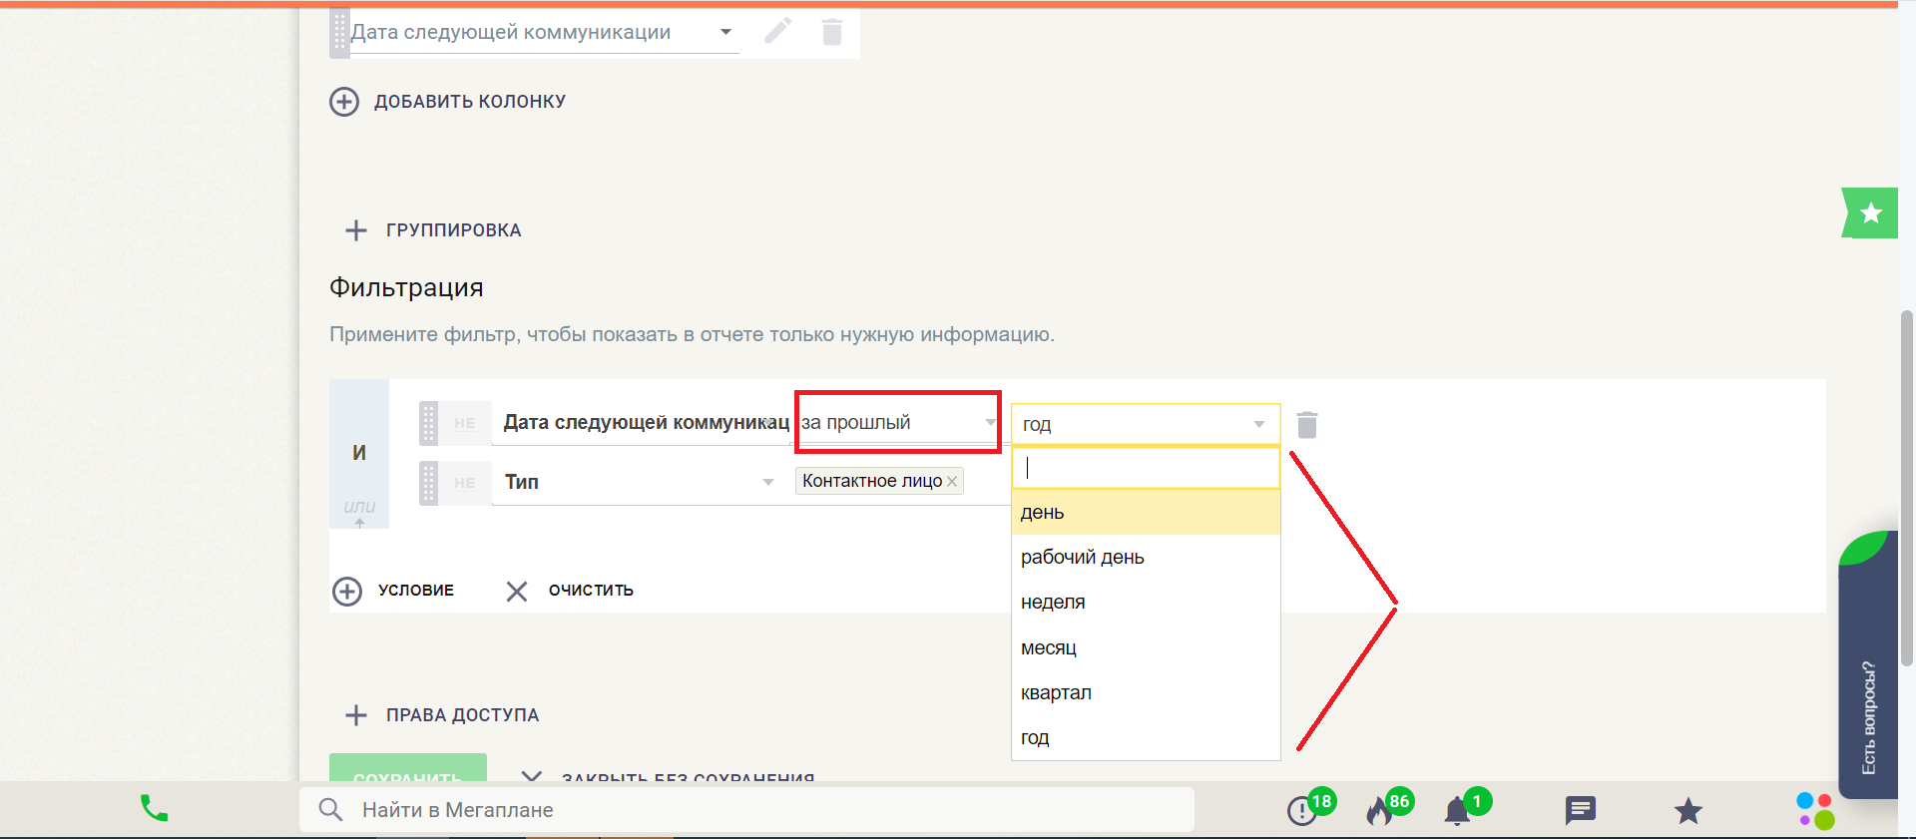Open favorites star in bottom bar

tap(1688, 810)
